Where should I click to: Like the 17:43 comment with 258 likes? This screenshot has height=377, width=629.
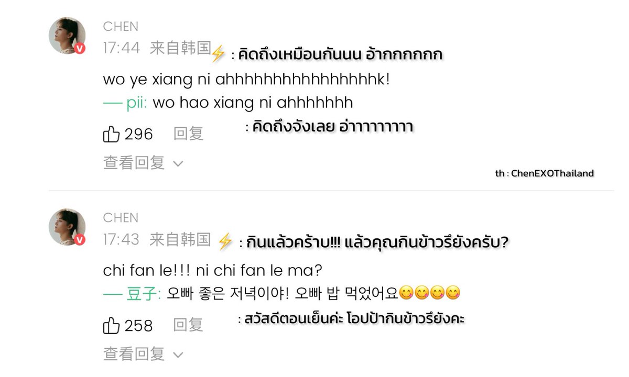pos(112,326)
